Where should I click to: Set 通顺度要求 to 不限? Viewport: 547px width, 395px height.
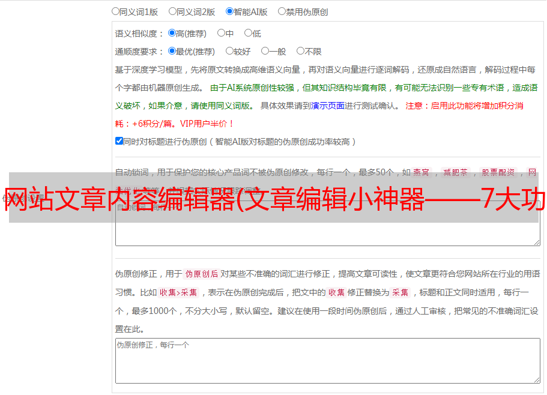click(x=300, y=51)
